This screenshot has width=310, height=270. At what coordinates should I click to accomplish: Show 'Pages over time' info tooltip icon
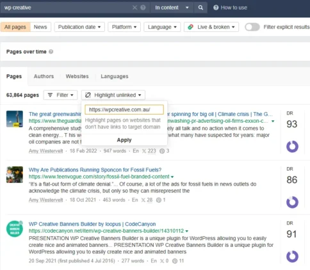[51, 52]
